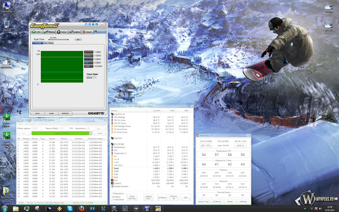Image resolution: width=339 pixels, height=212 pixels.
Task: Click the EasyTune6 info icon
Action: coord(96,24)
